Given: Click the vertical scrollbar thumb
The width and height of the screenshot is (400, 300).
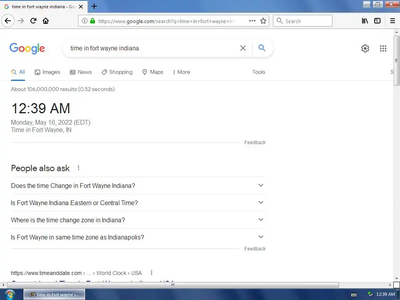Looking at the screenshot, I should [396, 61].
